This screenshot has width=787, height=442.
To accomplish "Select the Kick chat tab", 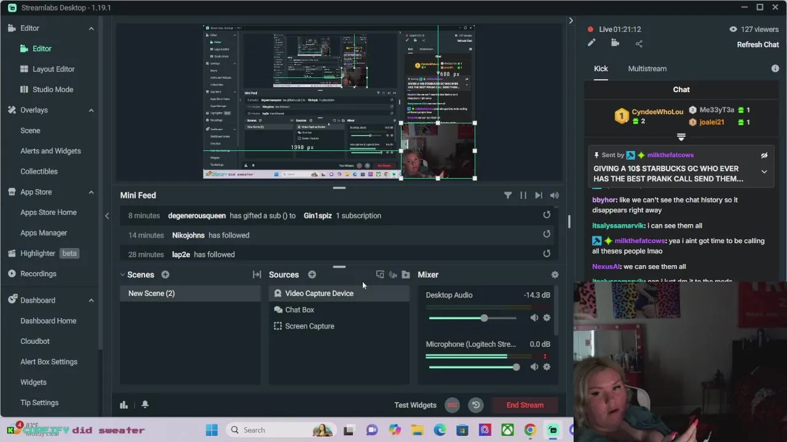I will 601,69.
